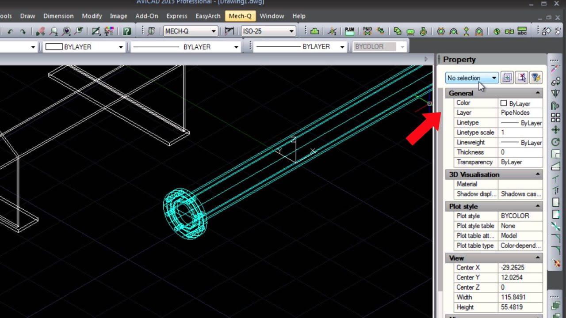Click the select objects icon in Property panel
Image resolution: width=566 pixels, height=318 pixels.
coord(522,78)
